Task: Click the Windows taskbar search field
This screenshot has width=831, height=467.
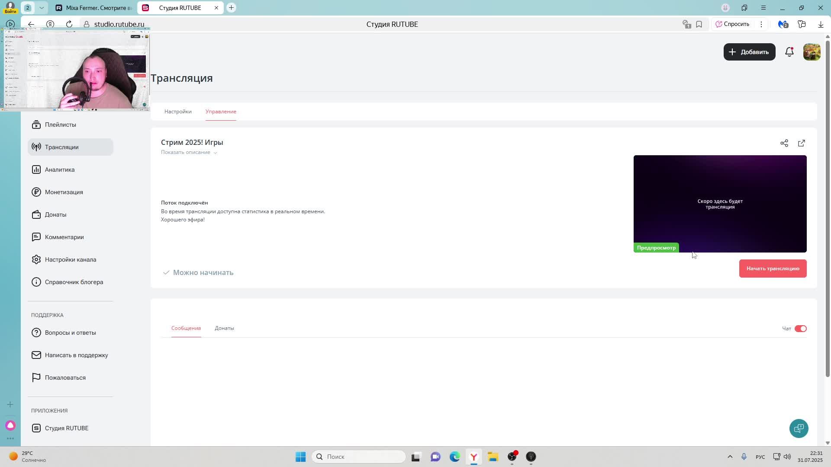Action: pos(359,457)
